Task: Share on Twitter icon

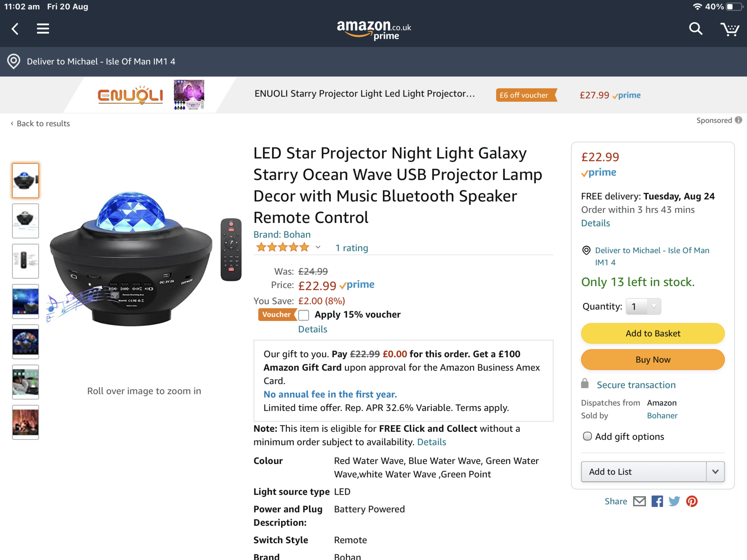Action: click(674, 501)
